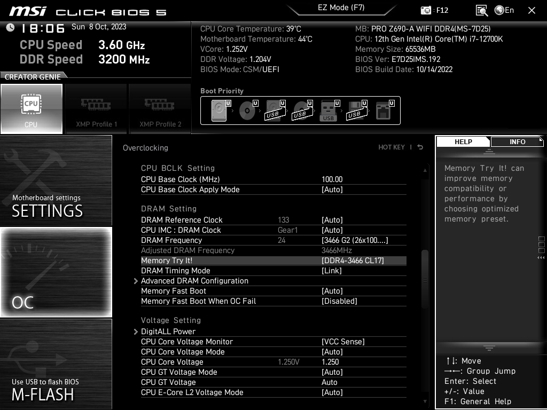This screenshot has width=547, height=410.
Task: Click the CPU BCLK Setting section header
Action: (178, 168)
